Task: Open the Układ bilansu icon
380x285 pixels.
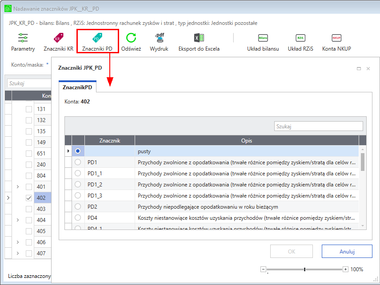Action: tap(263, 38)
